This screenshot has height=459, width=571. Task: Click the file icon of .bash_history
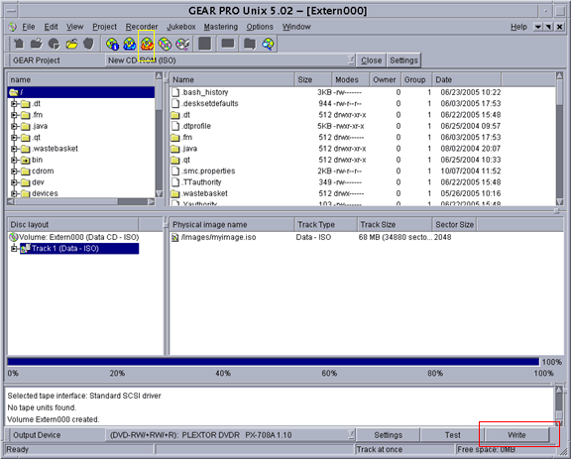coord(175,92)
